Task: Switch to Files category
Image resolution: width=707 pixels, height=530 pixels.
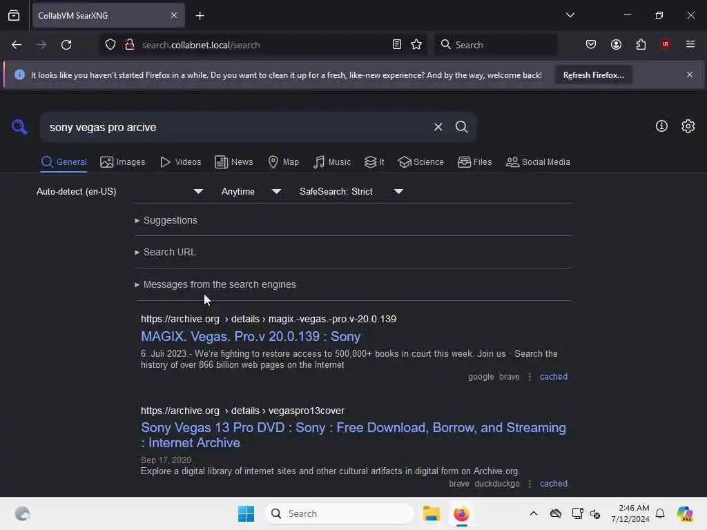Action: pos(475,162)
